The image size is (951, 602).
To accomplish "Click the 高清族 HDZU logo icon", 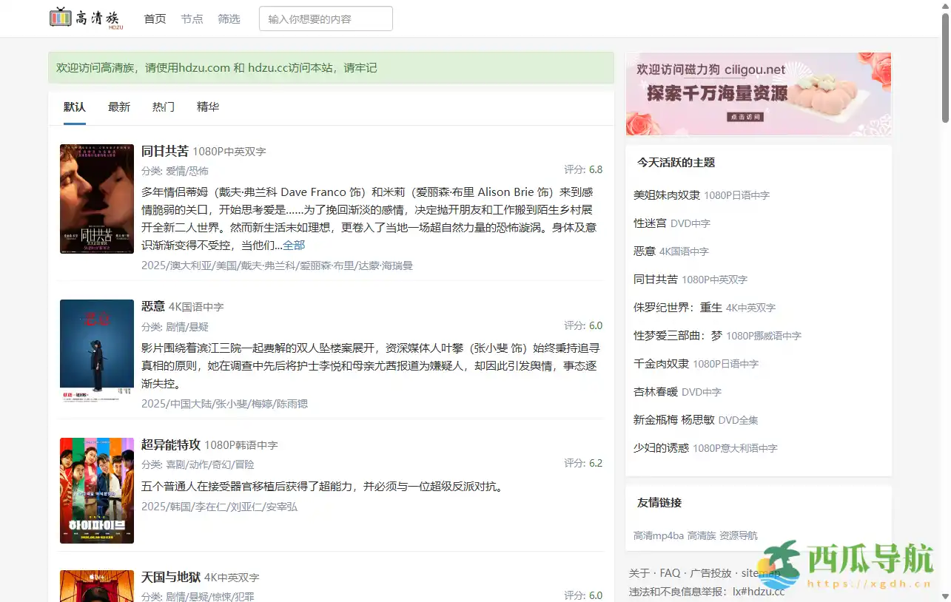I will coord(87,18).
